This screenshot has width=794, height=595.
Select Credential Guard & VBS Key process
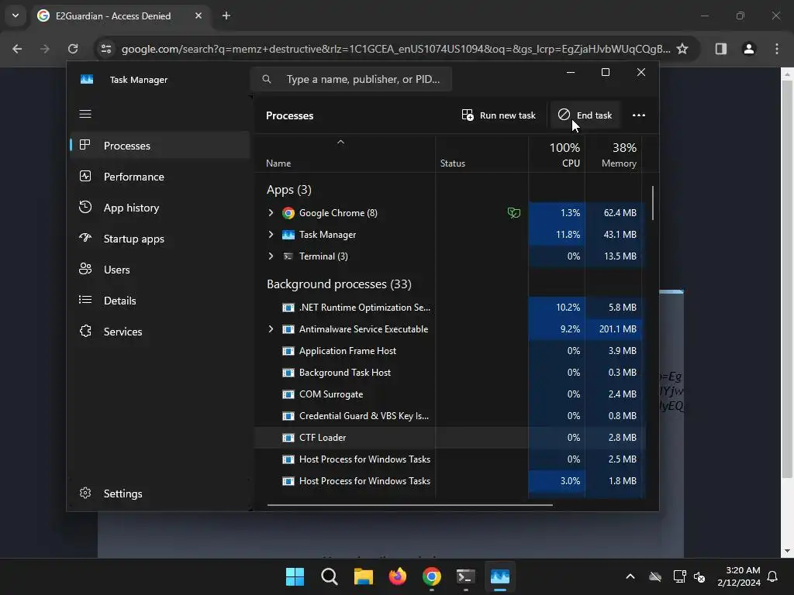click(x=448, y=416)
